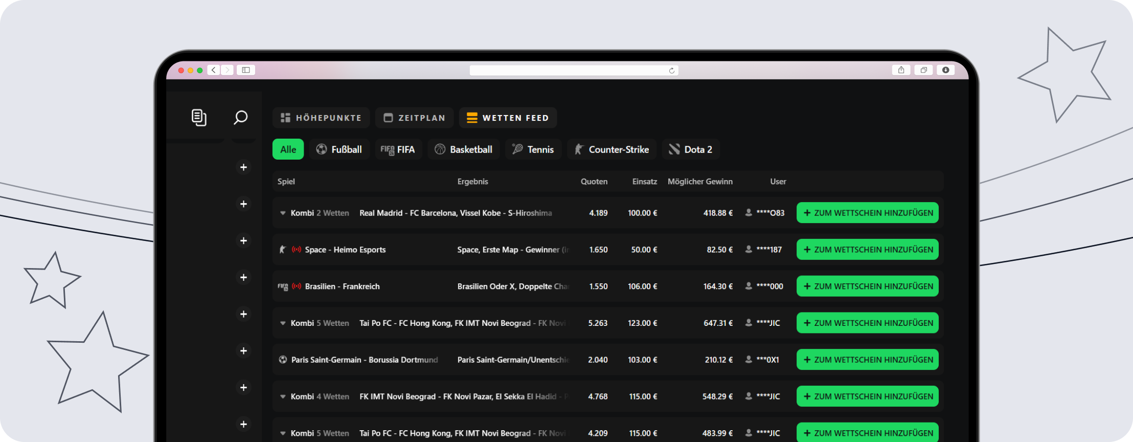Click the possible win 418.88 €

(718, 213)
